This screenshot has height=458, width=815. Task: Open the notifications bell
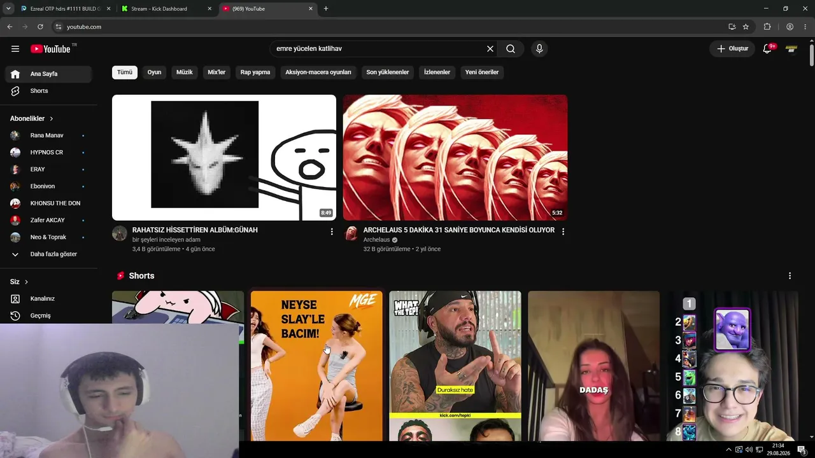(x=767, y=49)
